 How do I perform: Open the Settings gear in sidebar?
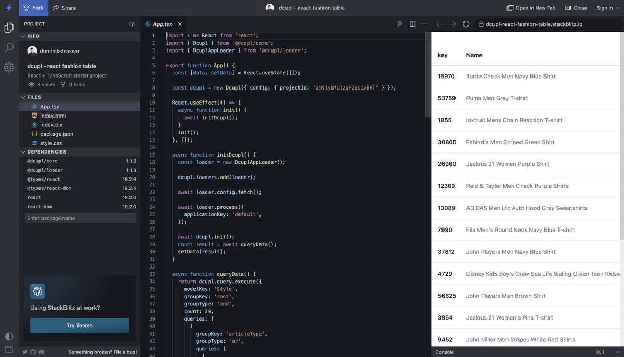[9, 67]
